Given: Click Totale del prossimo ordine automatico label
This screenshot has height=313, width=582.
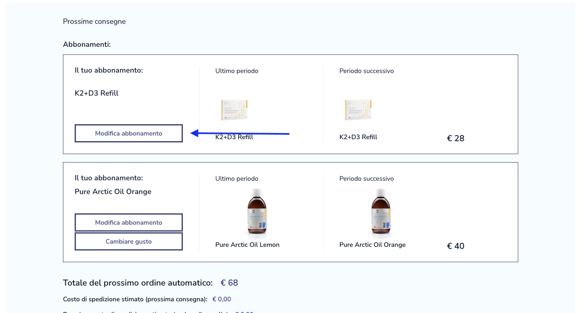Looking at the screenshot, I should click(x=138, y=283).
